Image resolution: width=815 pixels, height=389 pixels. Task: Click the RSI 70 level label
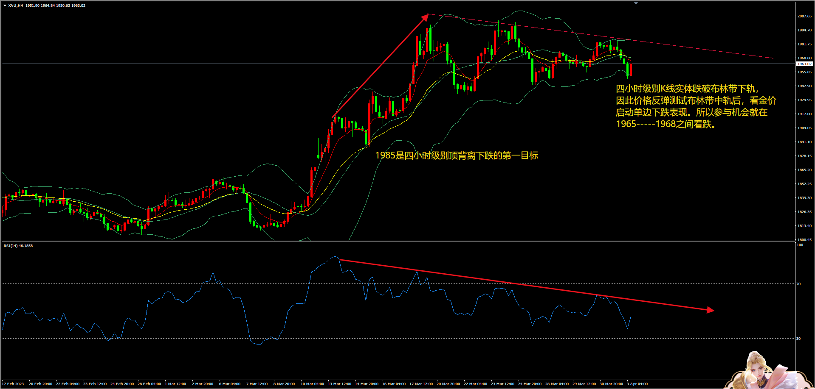798,284
